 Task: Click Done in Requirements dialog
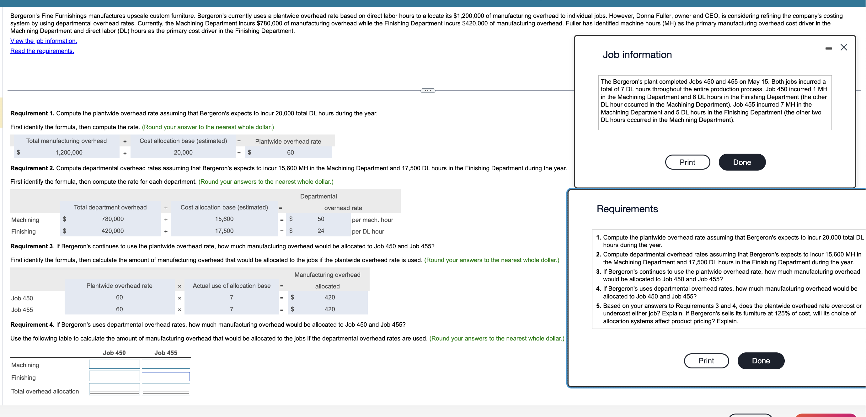[761, 361]
